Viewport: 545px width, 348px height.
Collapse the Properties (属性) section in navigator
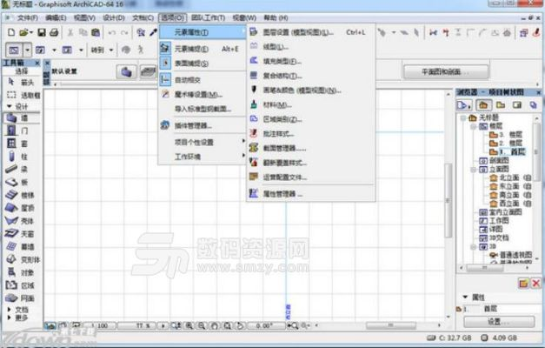pyautogui.click(x=465, y=297)
